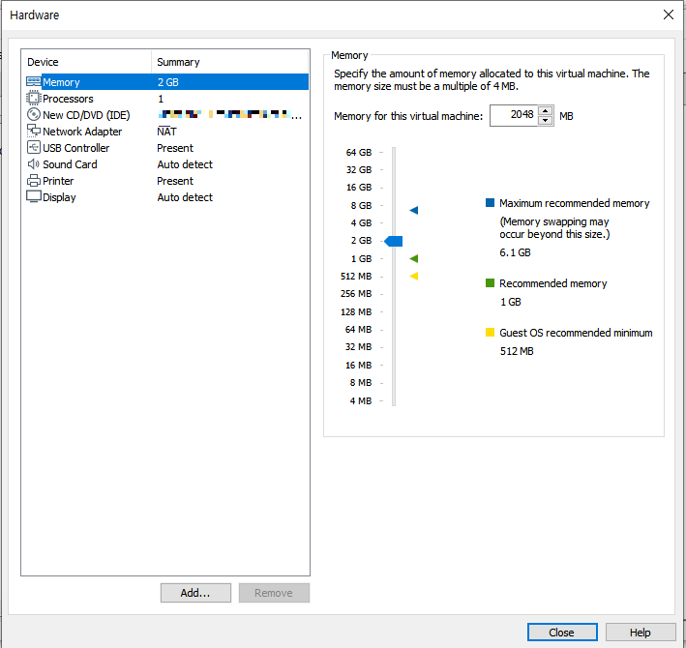
Task: Click the 4 MB scale label
Action: (361, 401)
